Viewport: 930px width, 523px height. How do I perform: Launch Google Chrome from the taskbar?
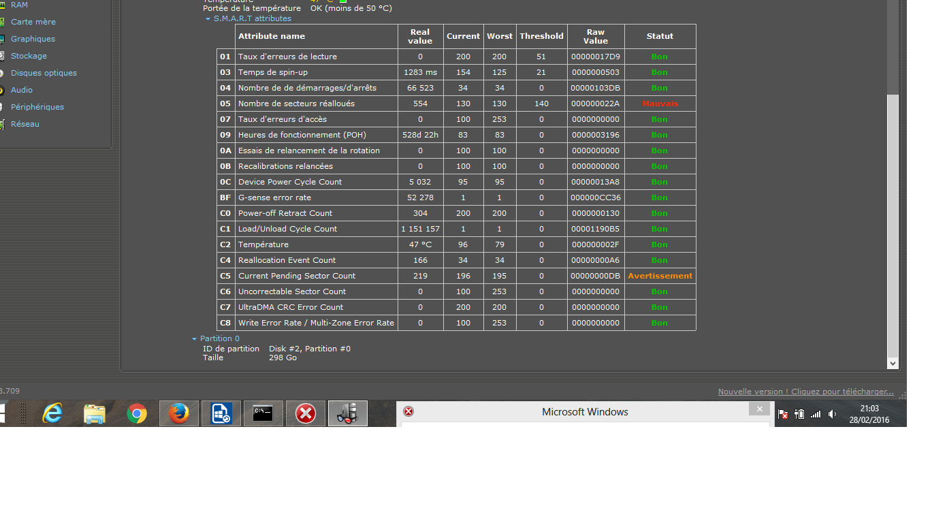click(x=137, y=413)
